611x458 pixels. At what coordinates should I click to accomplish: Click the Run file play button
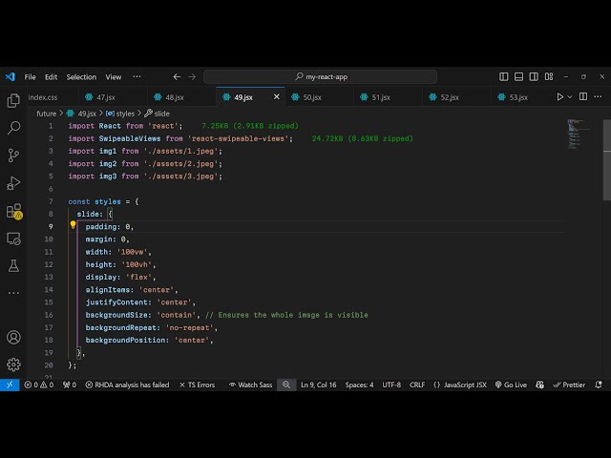pos(560,96)
